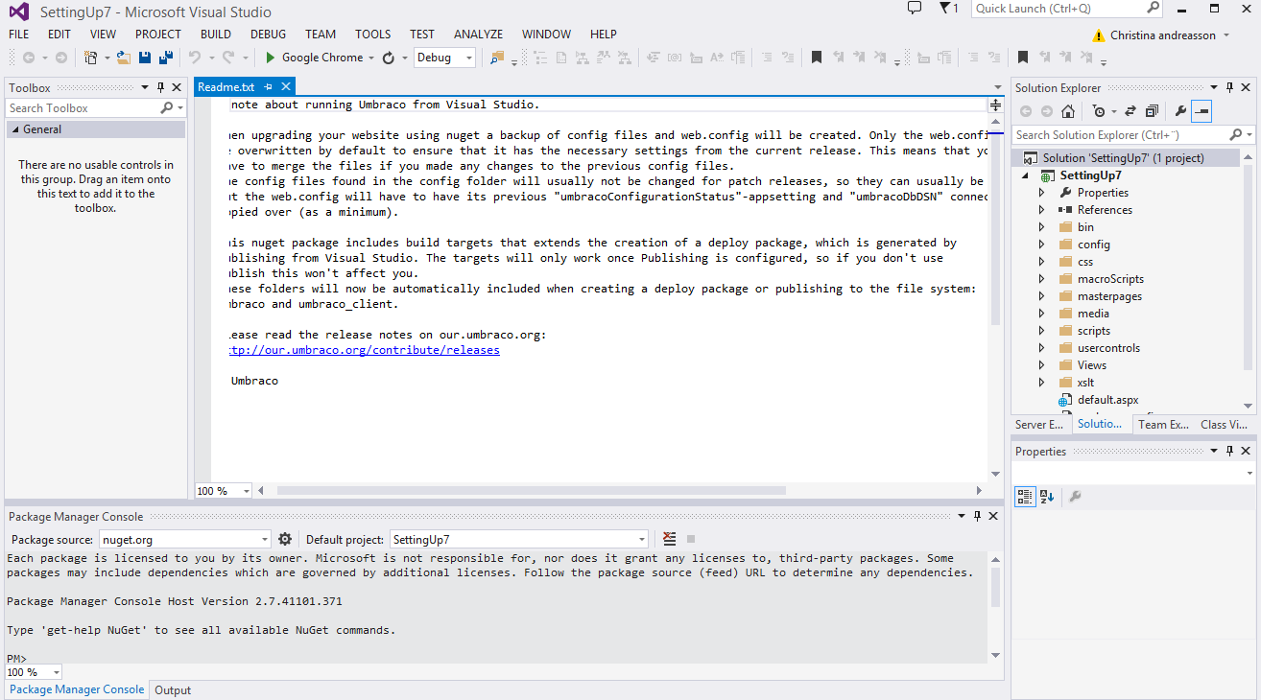Open the Christina andreasson account dropdown
This screenshot has width=1261, height=700.
click(1225, 35)
